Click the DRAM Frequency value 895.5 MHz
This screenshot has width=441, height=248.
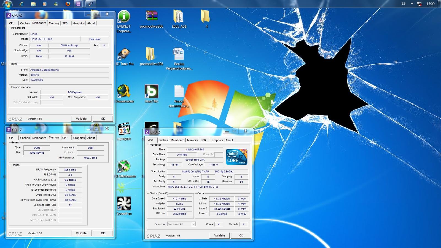click(70, 170)
